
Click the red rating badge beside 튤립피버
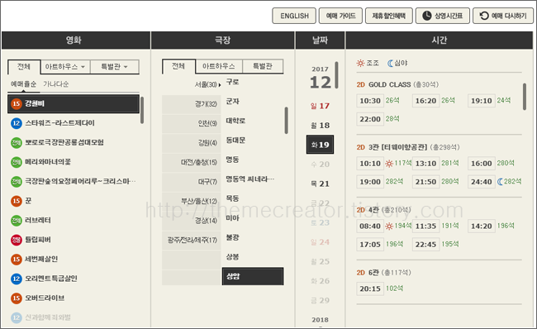point(16,240)
